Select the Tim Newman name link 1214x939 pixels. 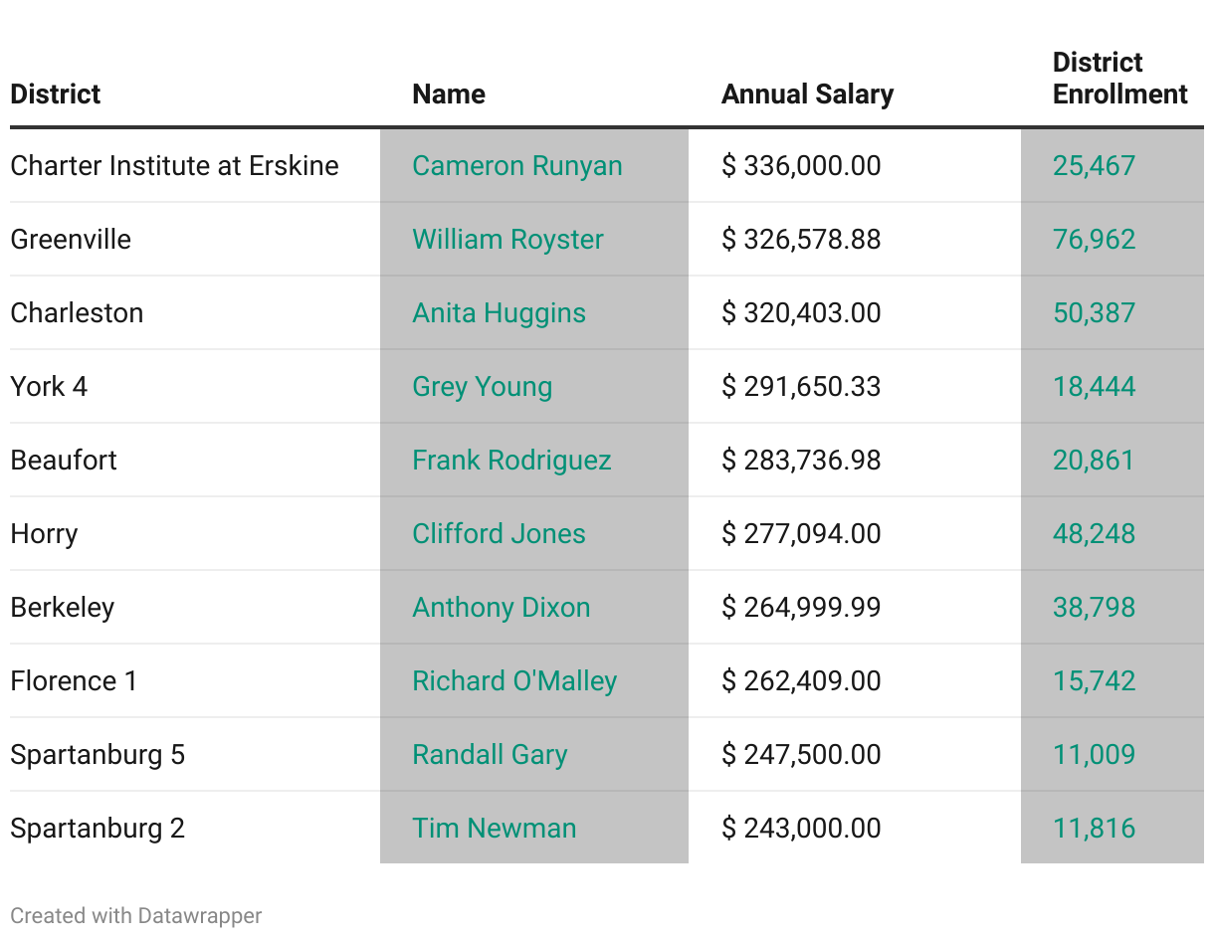pos(494,828)
